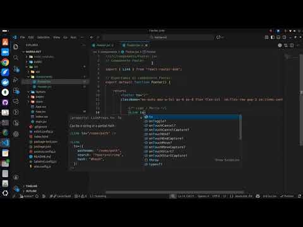The width and height of the screenshot is (303, 227).
Task: Open the Run menu
Action: point(73,37)
